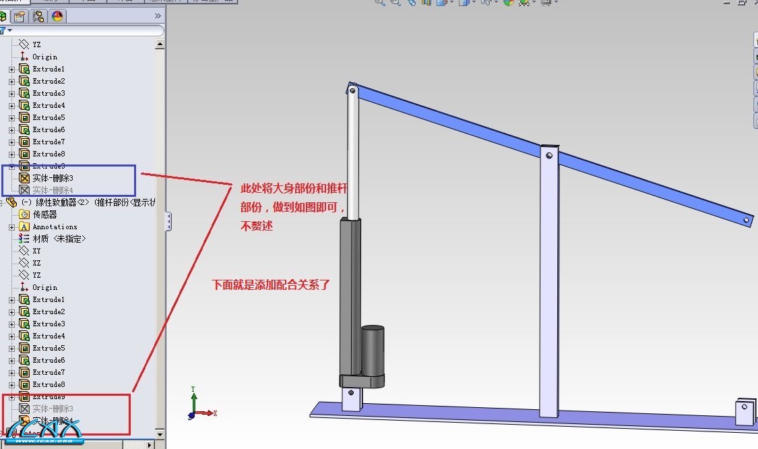Open the ConfigurationManager tab

(x=38, y=16)
